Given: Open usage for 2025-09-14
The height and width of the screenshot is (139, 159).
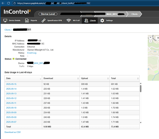Looking at the screenshot, I should (11, 89).
